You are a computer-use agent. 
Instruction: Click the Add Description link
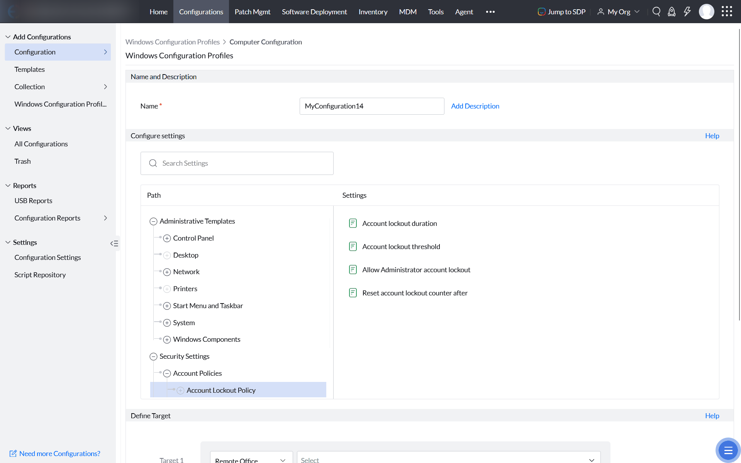475,106
